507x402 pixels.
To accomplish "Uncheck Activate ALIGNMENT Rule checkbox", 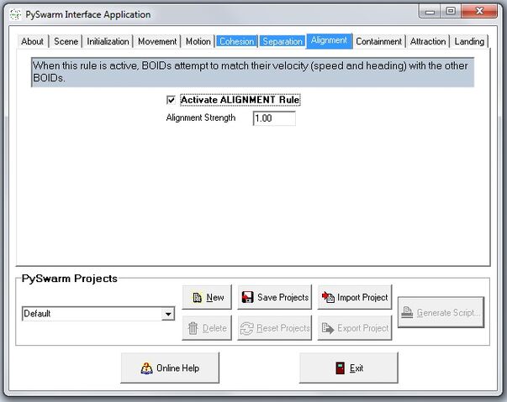I will tap(171, 100).
